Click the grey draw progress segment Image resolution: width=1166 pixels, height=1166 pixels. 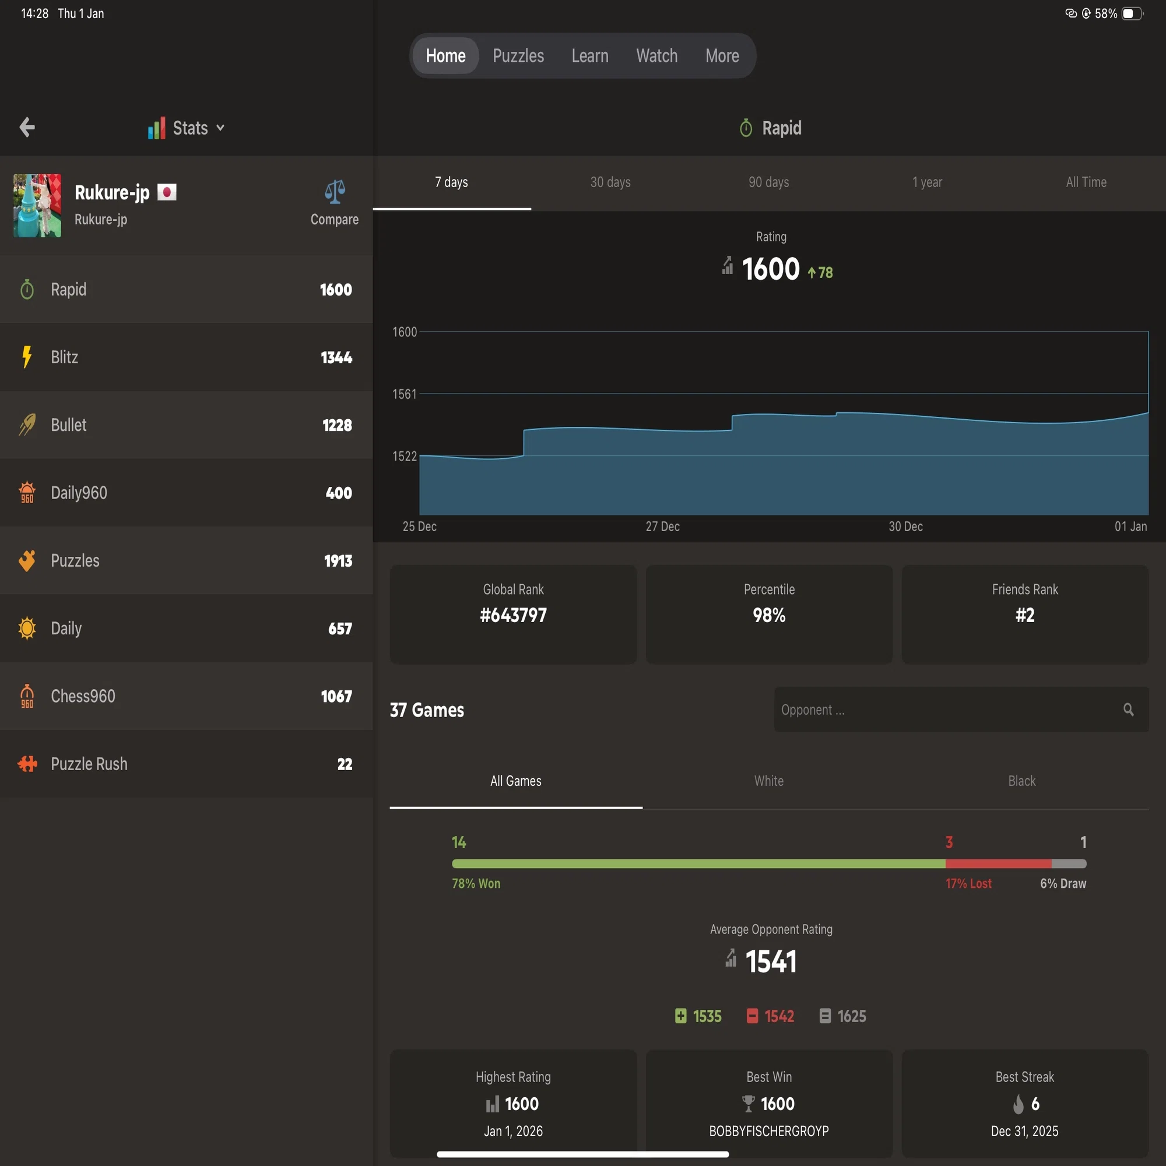pyautogui.click(x=1069, y=863)
